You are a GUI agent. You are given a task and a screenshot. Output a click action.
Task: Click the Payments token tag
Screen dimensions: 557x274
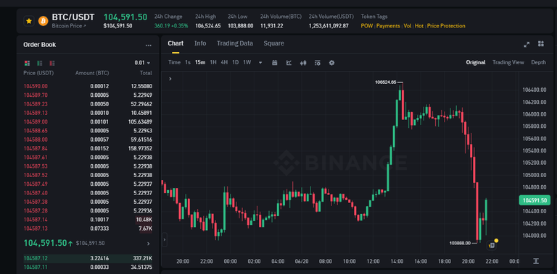(x=388, y=26)
